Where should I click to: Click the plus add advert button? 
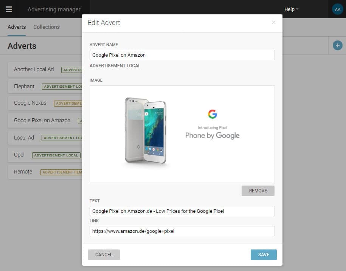tap(337, 45)
